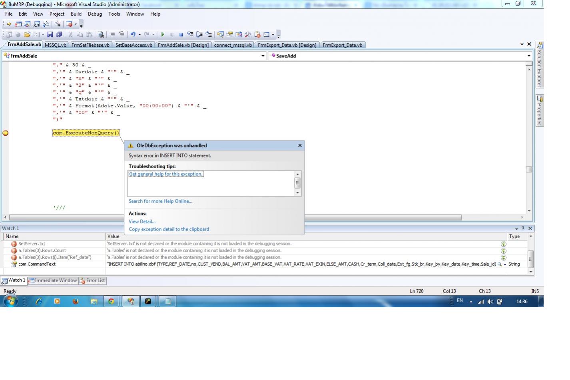Expand the FrmAddSale class dropdown
The height and width of the screenshot is (380, 570).
(x=263, y=56)
